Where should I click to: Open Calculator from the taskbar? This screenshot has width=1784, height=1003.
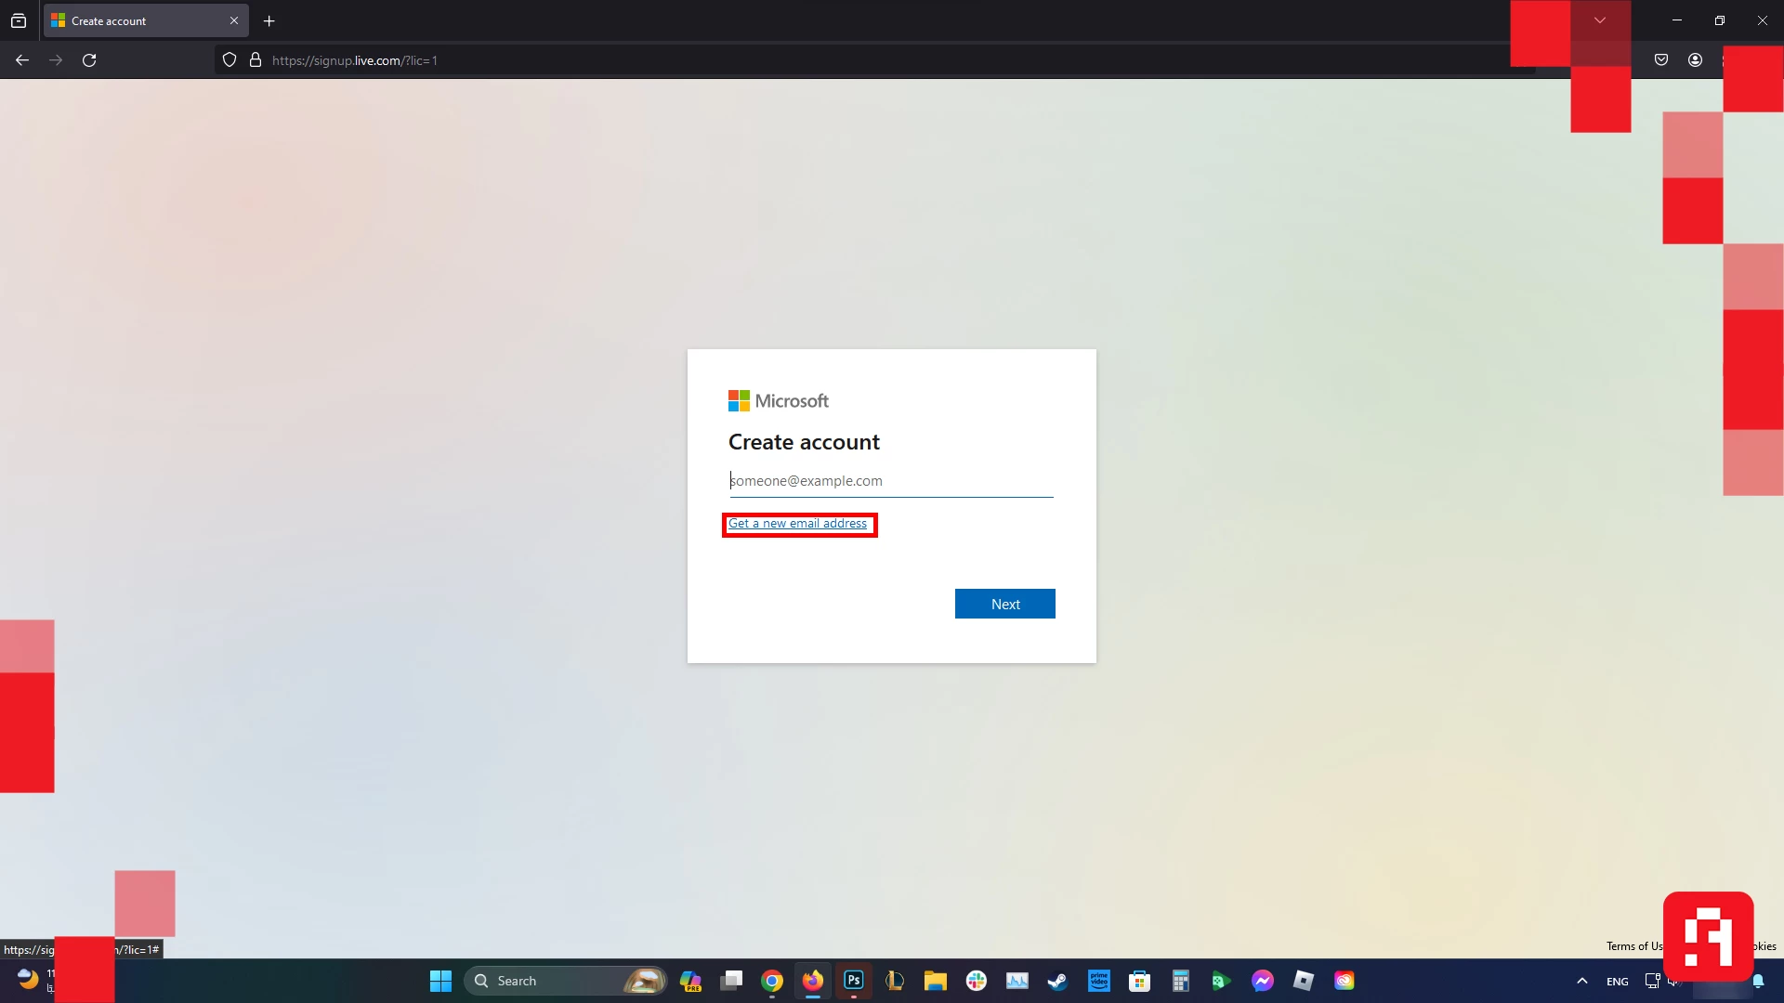coord(1181,981)
